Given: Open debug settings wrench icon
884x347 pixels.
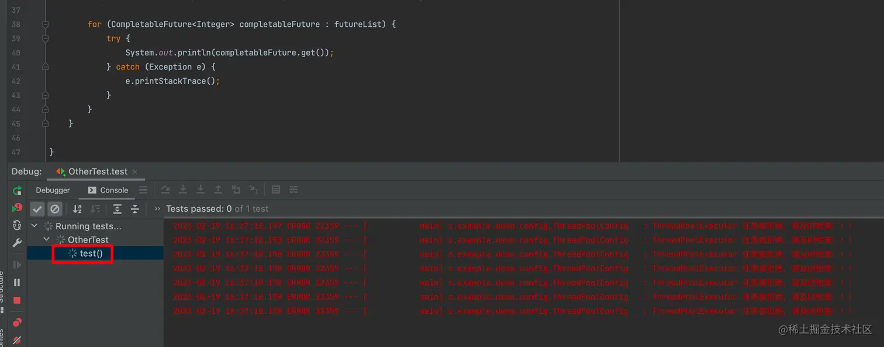Looking at the screenshot, I should pos(17,243).
